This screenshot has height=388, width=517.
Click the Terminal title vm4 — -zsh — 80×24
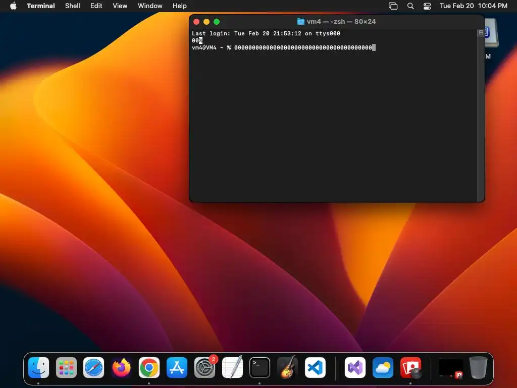341,21
